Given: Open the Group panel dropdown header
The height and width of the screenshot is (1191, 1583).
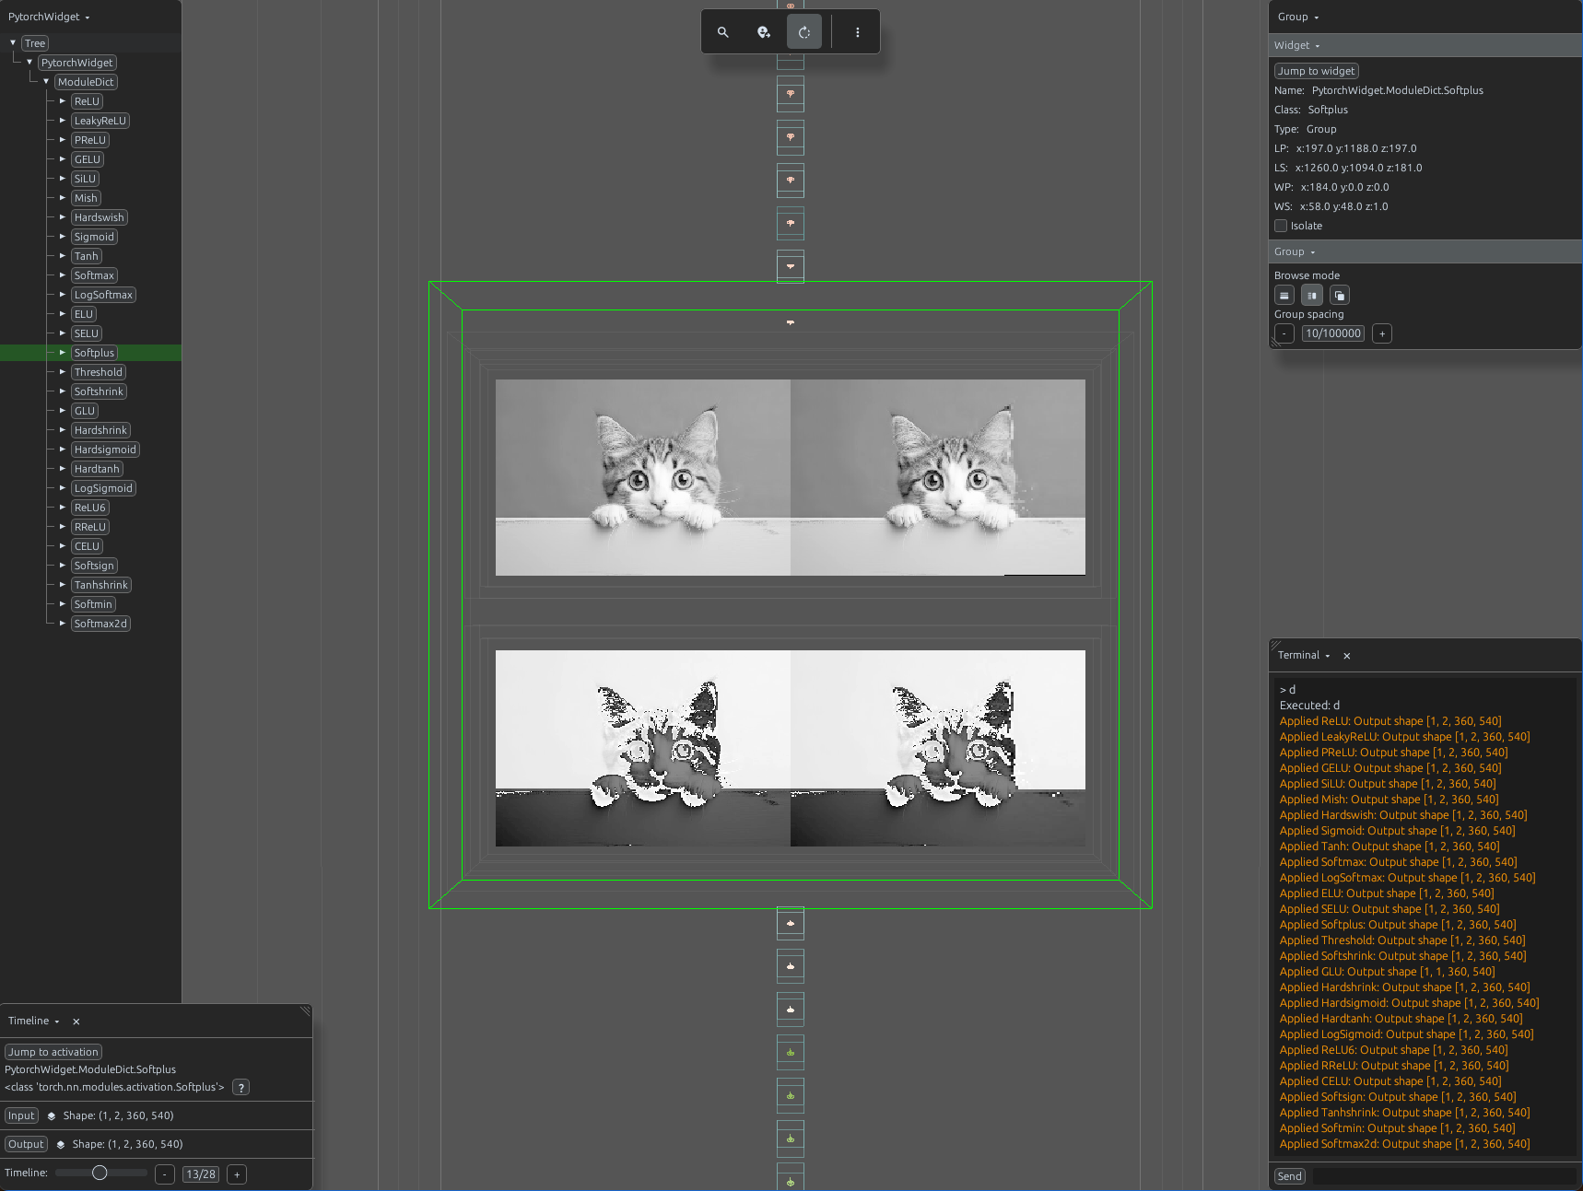Looking at the screenshot, I should 1298,17.
